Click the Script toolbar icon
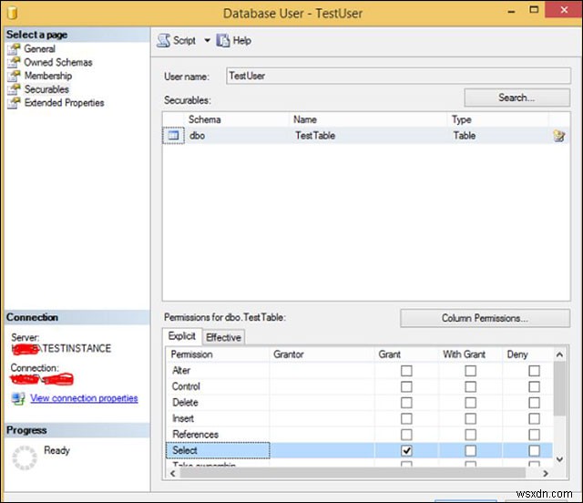The width and height of the screenshot is (583, 503). click(163, 41)
